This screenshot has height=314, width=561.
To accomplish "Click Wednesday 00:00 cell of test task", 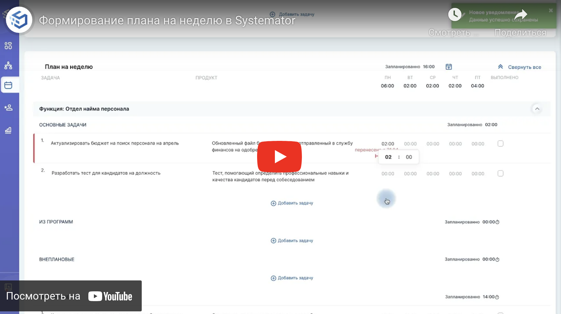I will (x=433, y=174).
